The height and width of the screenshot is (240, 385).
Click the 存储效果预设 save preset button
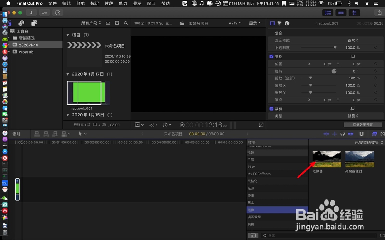[362, 125]
